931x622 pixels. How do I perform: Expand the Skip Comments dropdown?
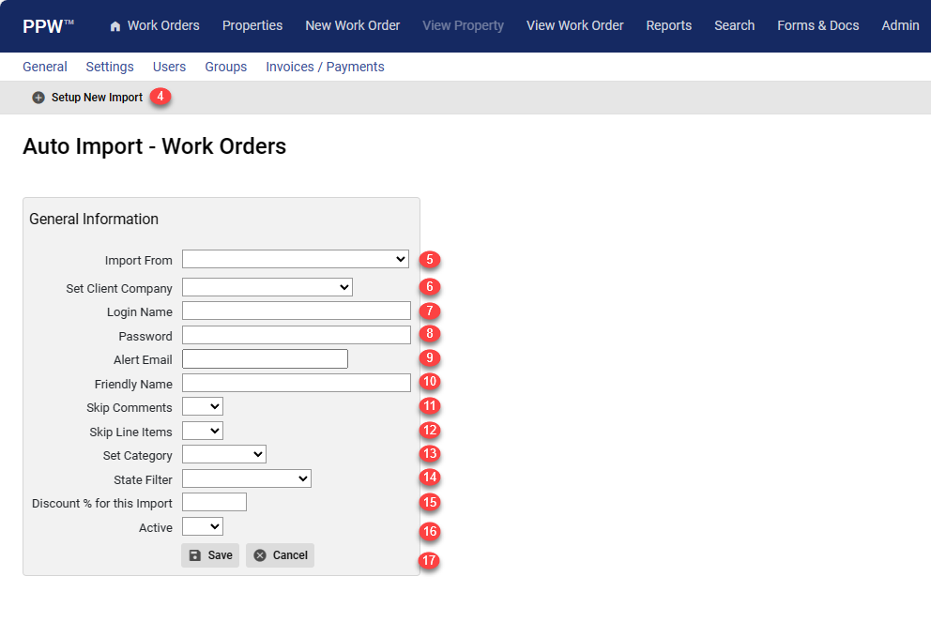[x=203, y=406]
